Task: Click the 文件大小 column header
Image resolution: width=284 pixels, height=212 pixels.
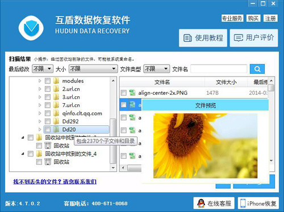Action: click(226, 82)
